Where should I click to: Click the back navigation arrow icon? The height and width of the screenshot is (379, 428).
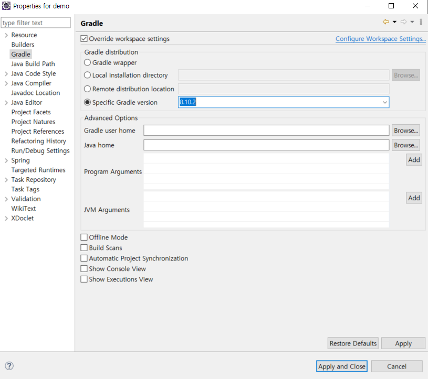(x=385, y=22)
